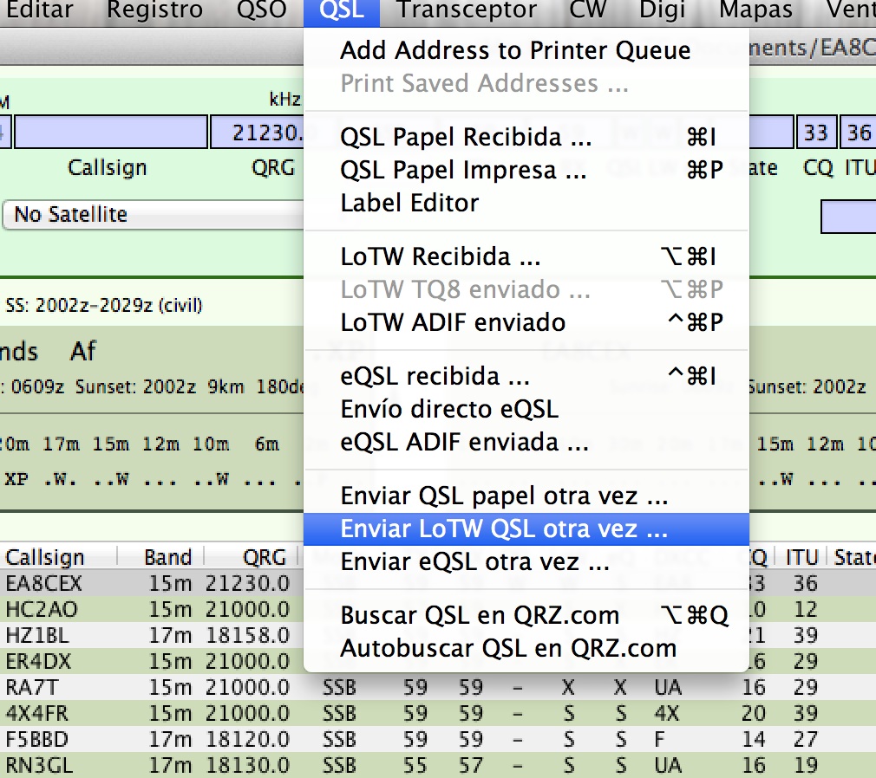Click SSB mode in RA7T row
The width and height of the screenshot is (876, 778).
pyautogui.click(x=339, y=687)
